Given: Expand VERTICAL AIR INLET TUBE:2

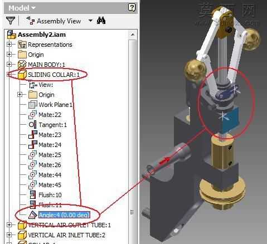Looking at the screenshot, I should click(9, 235).
